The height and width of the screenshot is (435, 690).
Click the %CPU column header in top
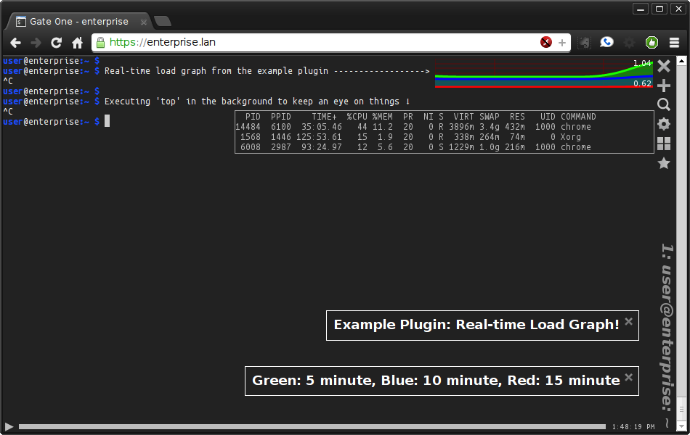click(x=357, y=117)
